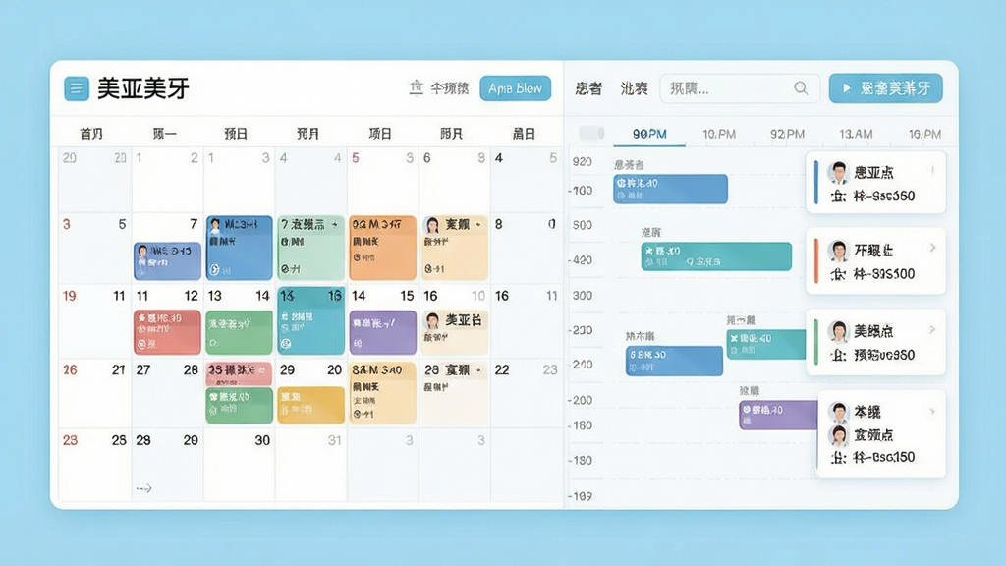Image resolution: width=1006 pixels, height=566 pixels.
Task: Select date 31 in the last calendar row
Action: click(334, 440)
